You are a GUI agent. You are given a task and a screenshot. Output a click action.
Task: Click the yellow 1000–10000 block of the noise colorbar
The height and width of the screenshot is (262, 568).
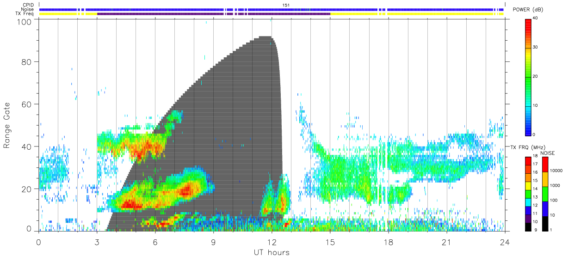coord(545,179)
